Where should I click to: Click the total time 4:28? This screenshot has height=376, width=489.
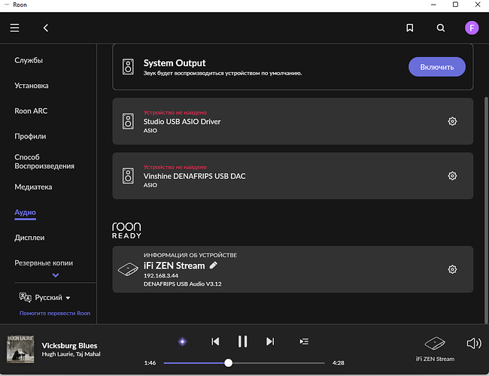click(338, 362)
